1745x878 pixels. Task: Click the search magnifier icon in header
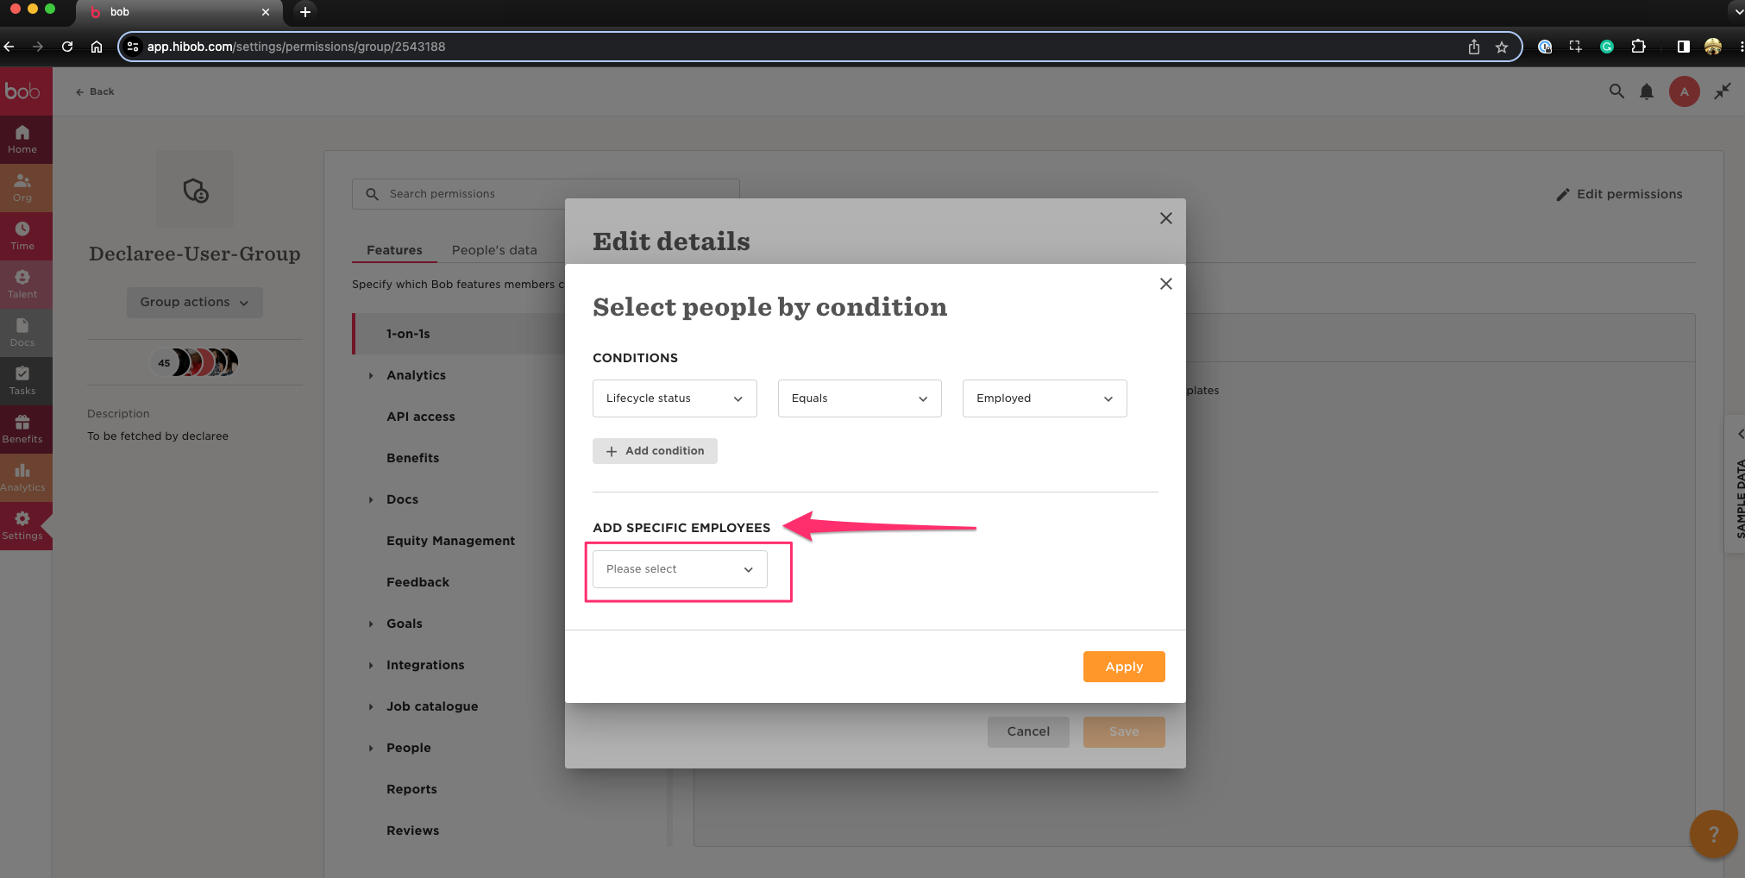(1616, 91)
